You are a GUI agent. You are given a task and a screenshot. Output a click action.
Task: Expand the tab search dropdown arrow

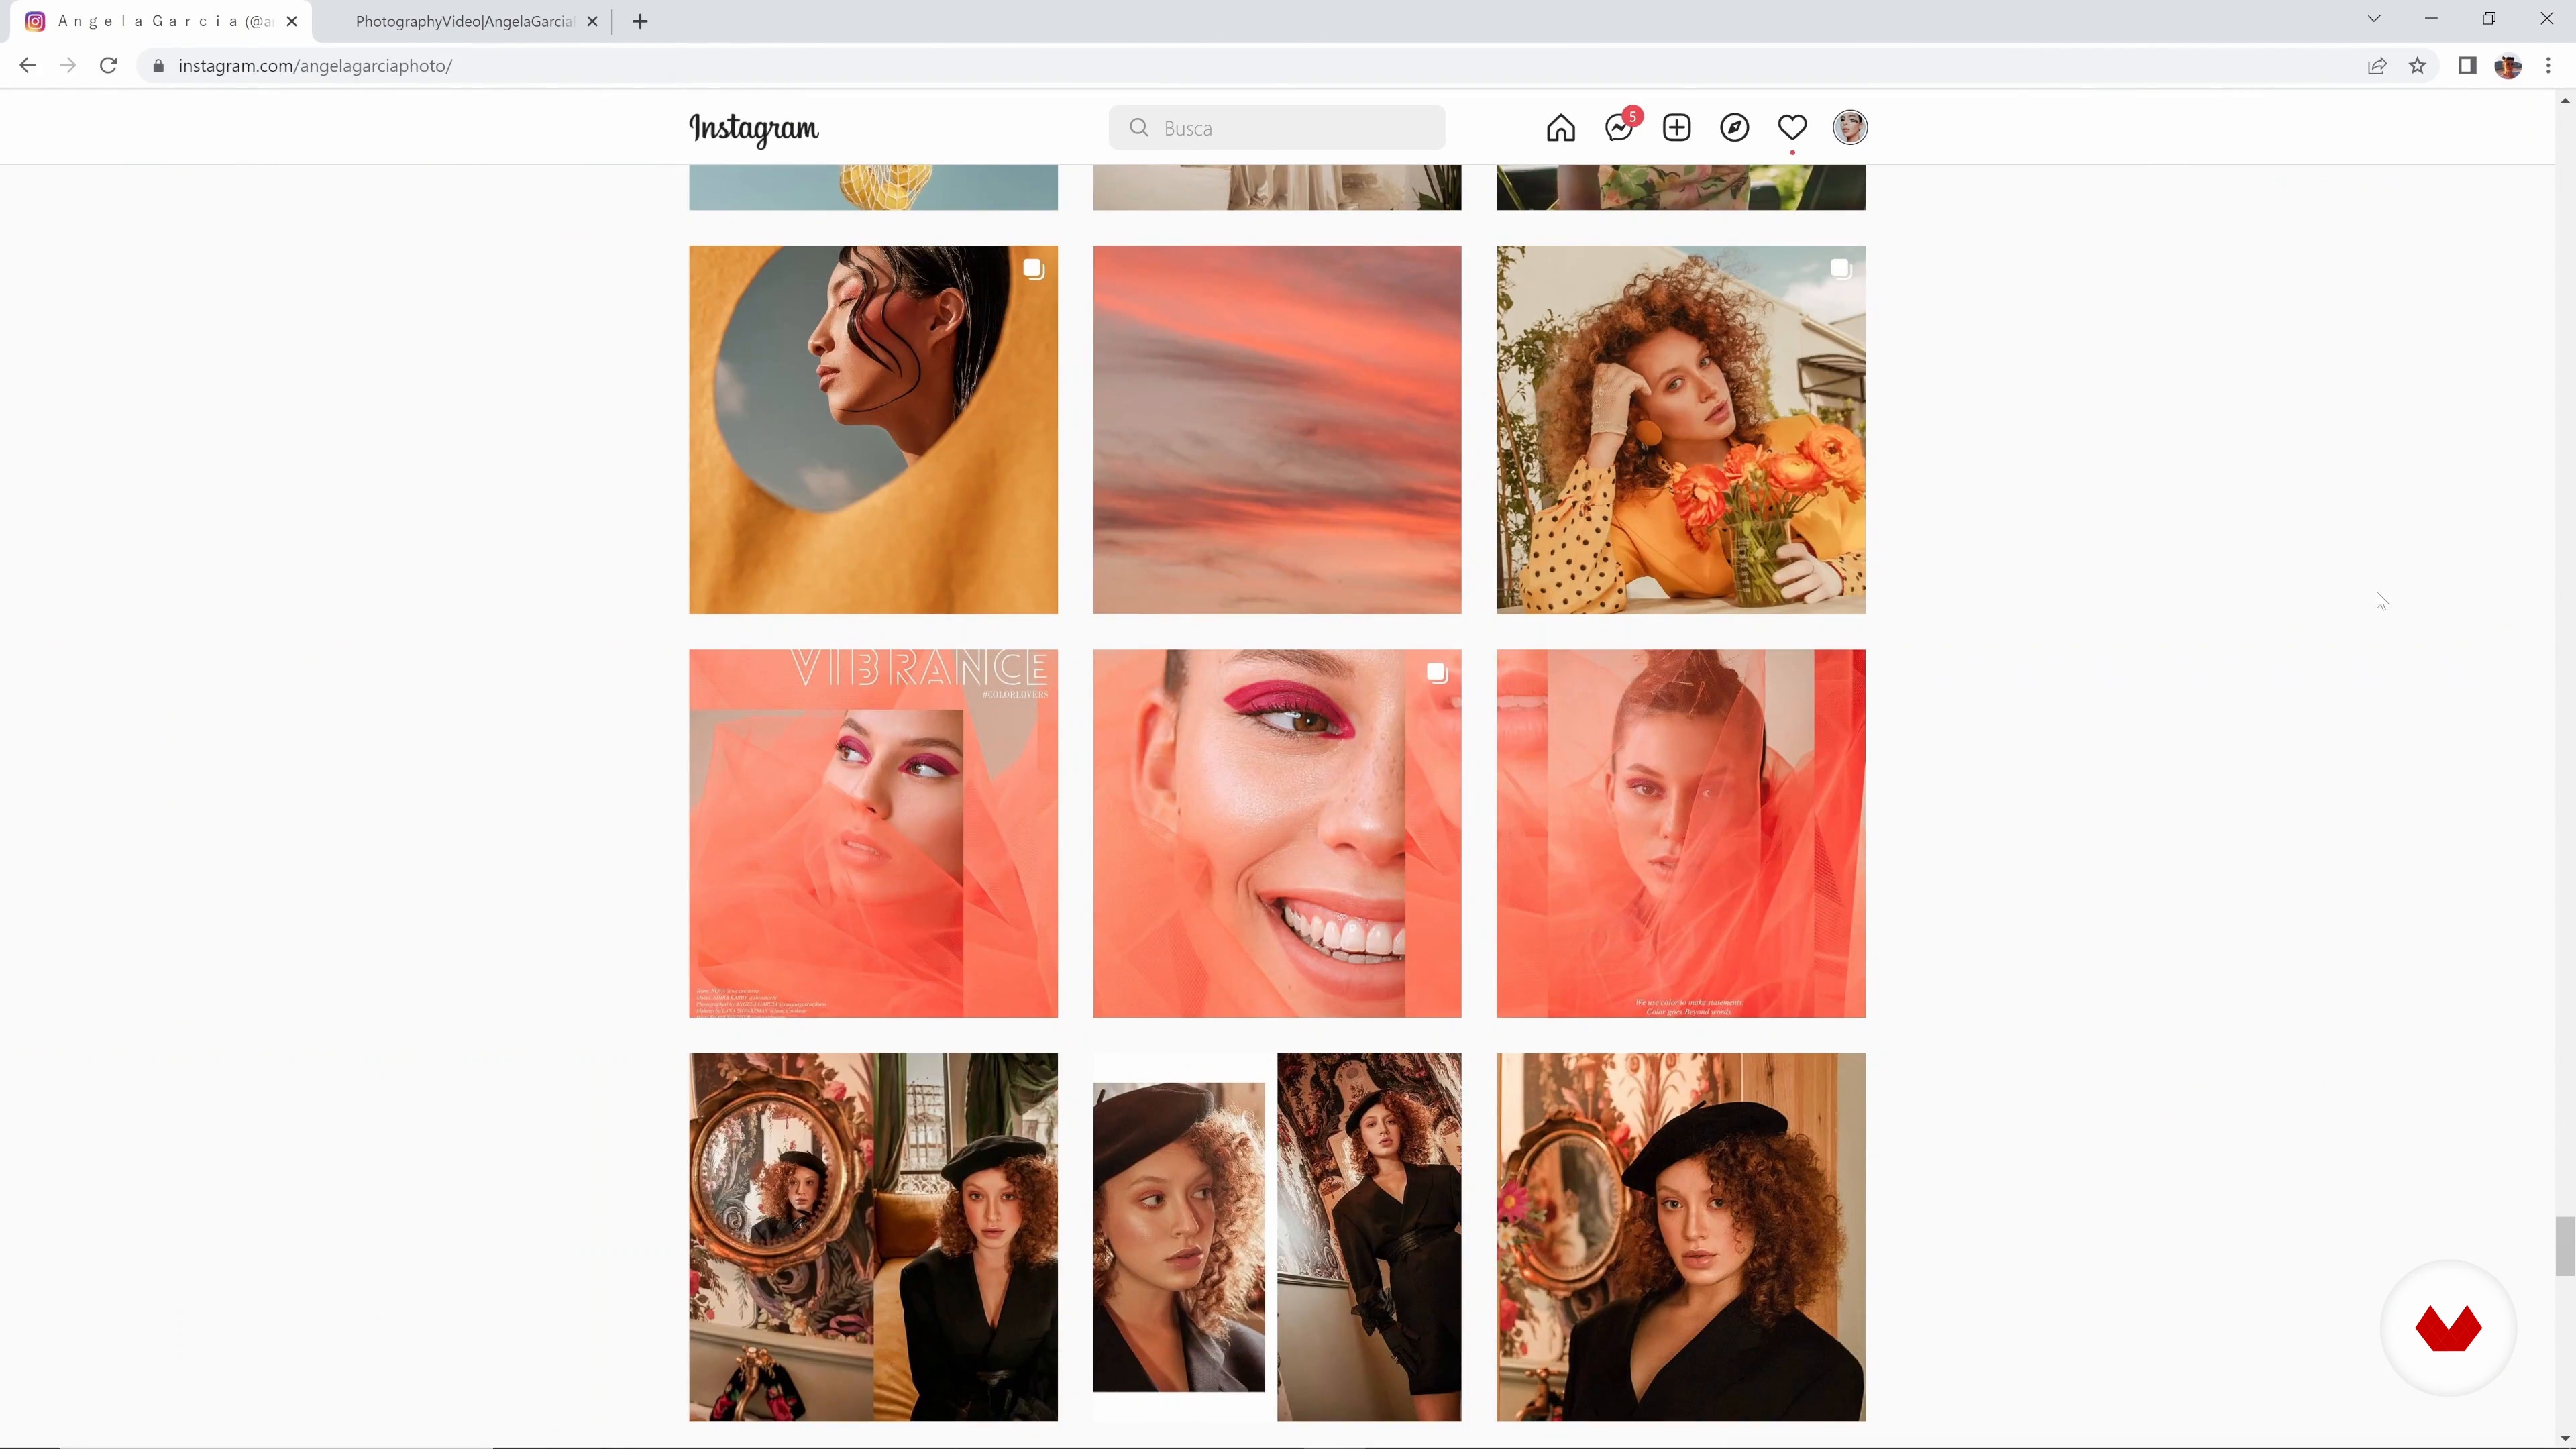coord(2373,19)
